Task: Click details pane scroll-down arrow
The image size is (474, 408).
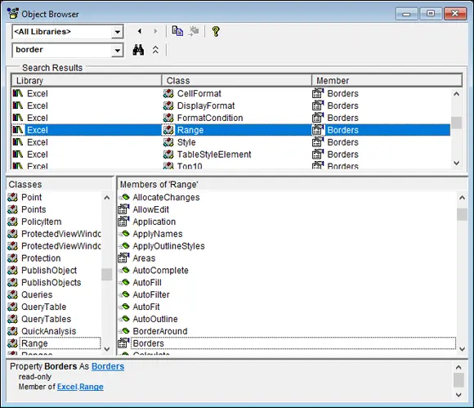Action: coord(458,395)
